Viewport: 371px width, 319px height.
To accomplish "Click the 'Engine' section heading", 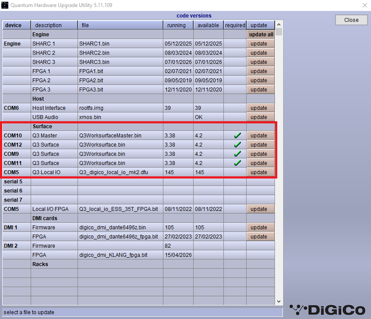I will click(x=41, y=35).
